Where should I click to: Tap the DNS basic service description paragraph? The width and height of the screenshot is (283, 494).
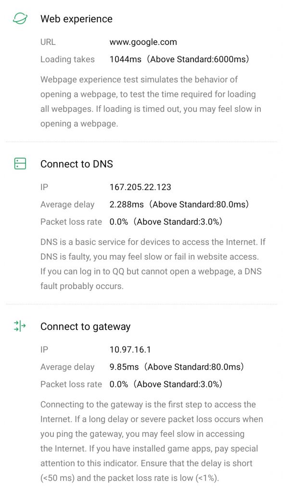tap(153, 264)
